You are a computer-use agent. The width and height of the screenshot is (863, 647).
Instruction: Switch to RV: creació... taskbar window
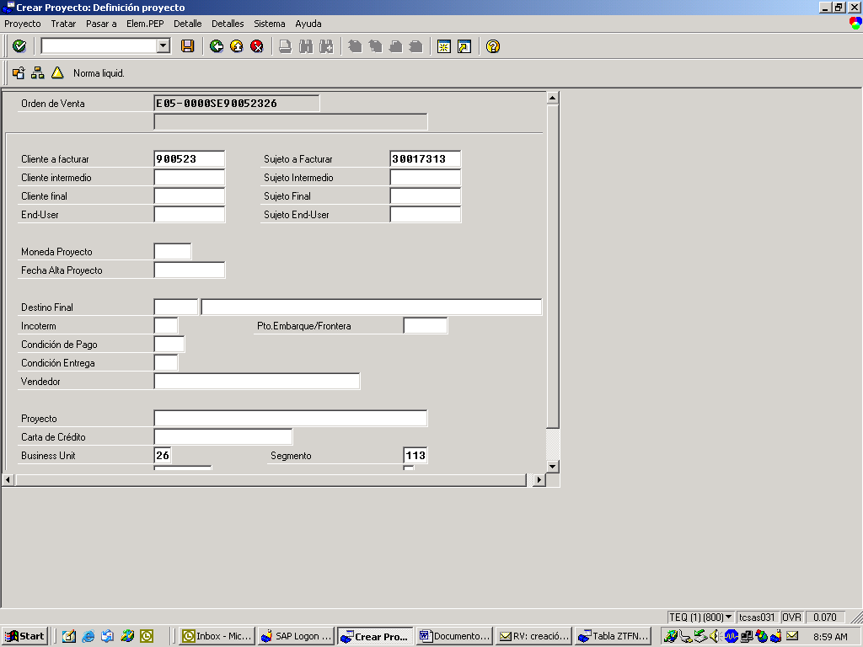pyautogui.click(x=533, y=636)
